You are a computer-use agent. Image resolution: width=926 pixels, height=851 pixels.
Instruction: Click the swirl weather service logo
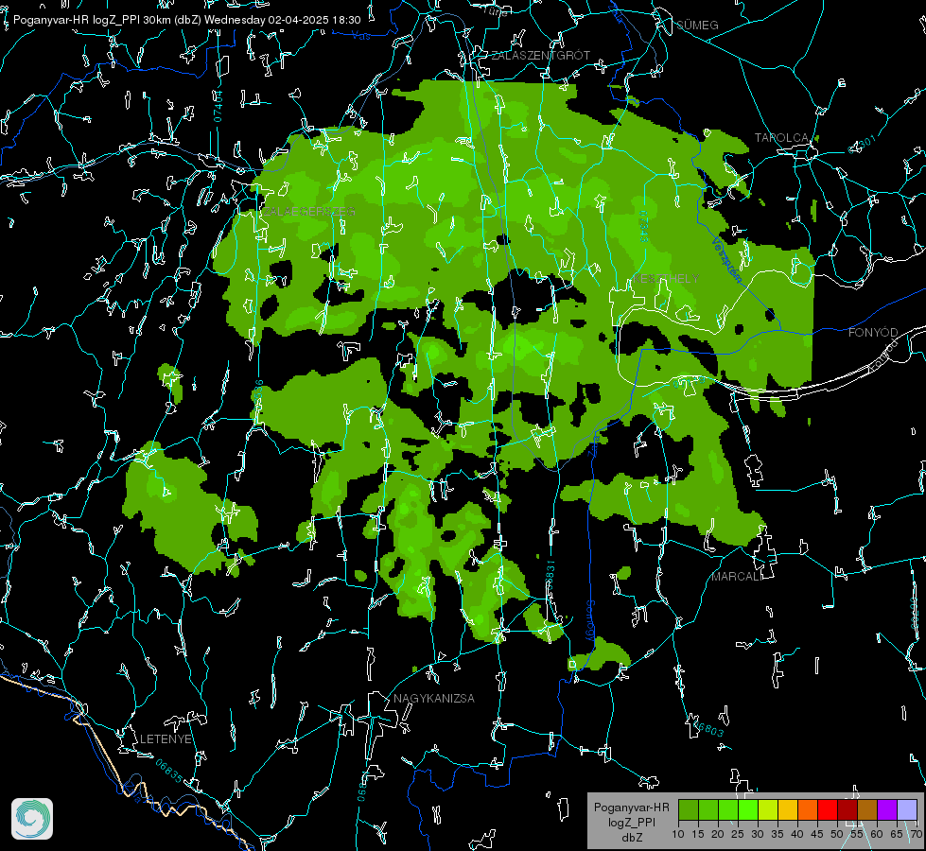tap(32, 819)
